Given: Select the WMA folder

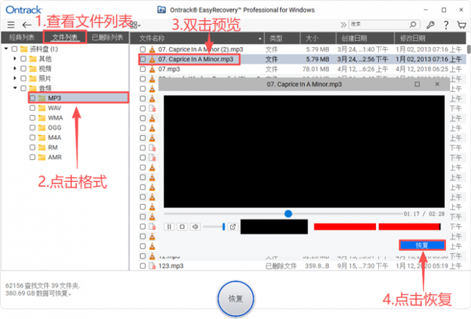Looking at the screenshot, I should point(55,118).
